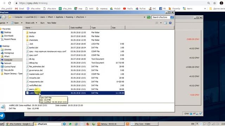
Task: Select Local Disk (C:) in the breadcrumb
Action: 31,17
